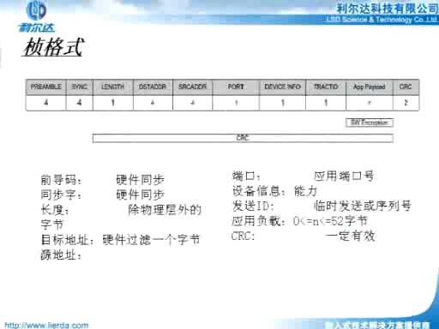Select the PORT header cell
Viewport: 439px width, 329px height.
[x=236, y=87]
